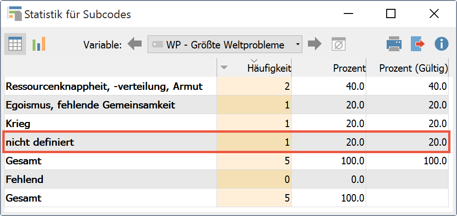Open the info help icon
The width and height of the screenshot is (457, 216).
pos(441,44)
